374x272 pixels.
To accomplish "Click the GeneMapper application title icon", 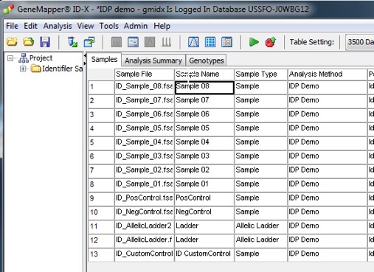I will (x=9, y=9).
